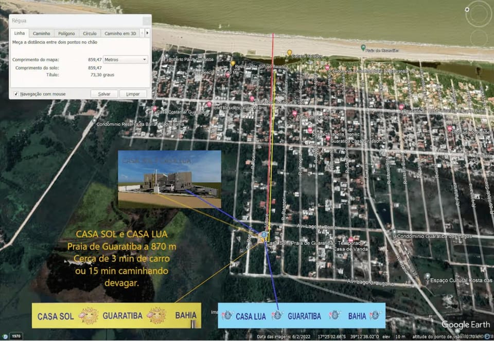Screen dimensions: 494x341
Task: Click the longitude 39°12'38.02"O readout
Action: [x=365, y=336]
